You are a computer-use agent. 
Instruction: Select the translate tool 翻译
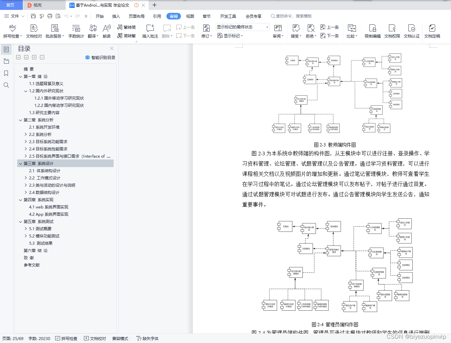click(x=93, y=31)
